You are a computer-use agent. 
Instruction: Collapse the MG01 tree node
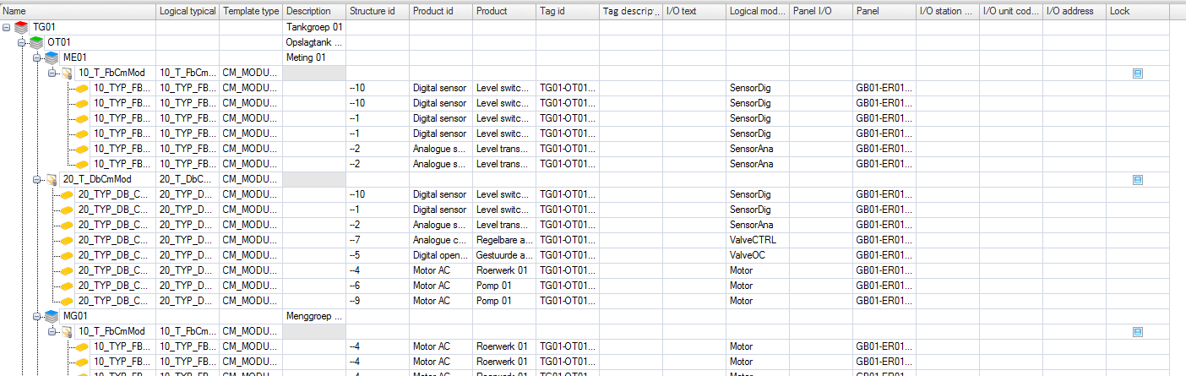(38, 316)
